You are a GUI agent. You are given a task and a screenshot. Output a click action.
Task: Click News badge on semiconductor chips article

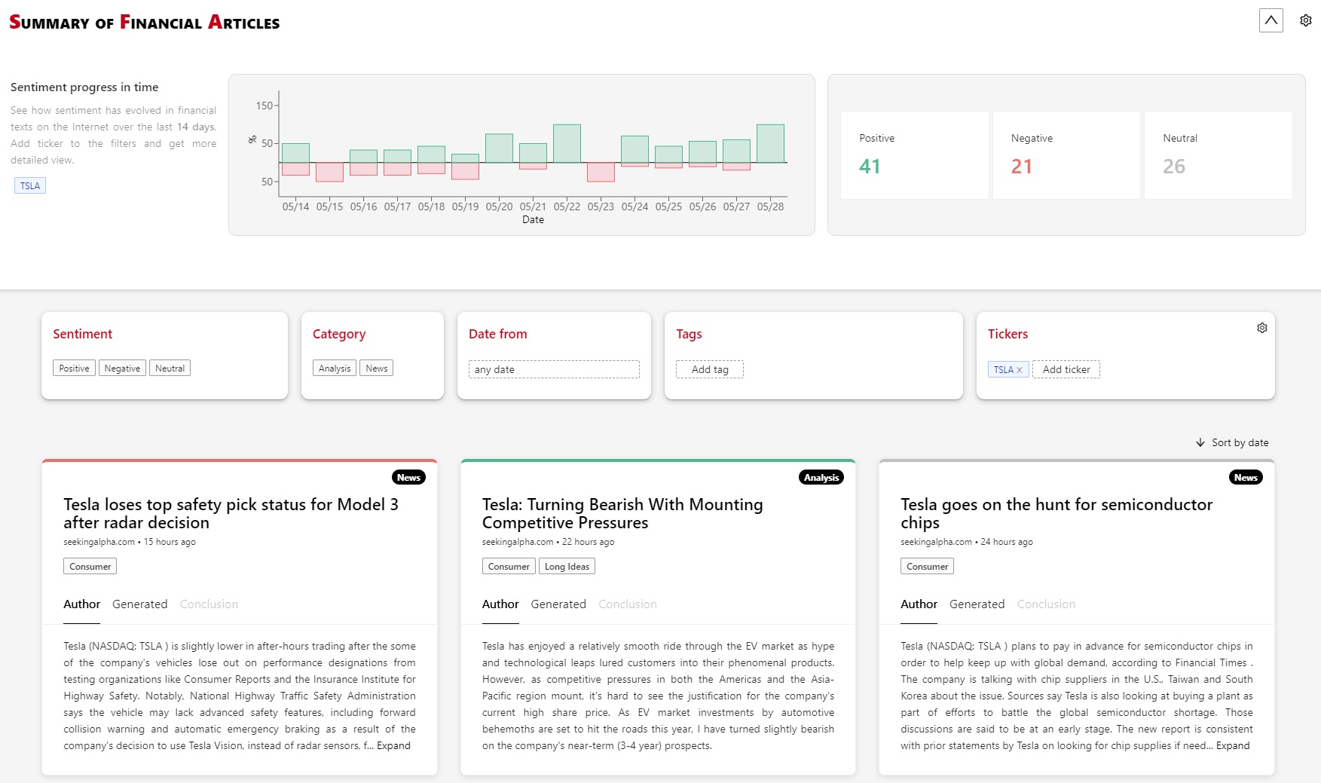pos(1246,478)
